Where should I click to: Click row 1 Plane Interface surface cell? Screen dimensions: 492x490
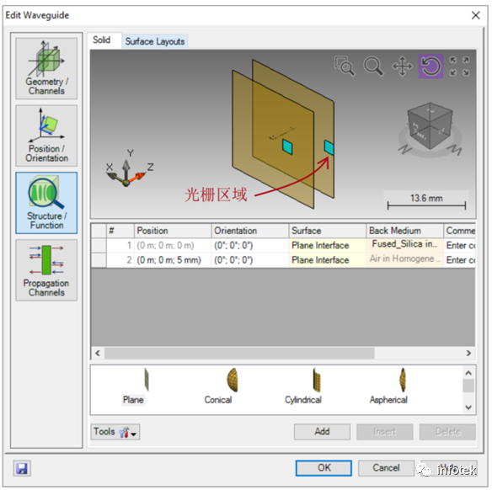pyautogui.click(x=327, y=246)
